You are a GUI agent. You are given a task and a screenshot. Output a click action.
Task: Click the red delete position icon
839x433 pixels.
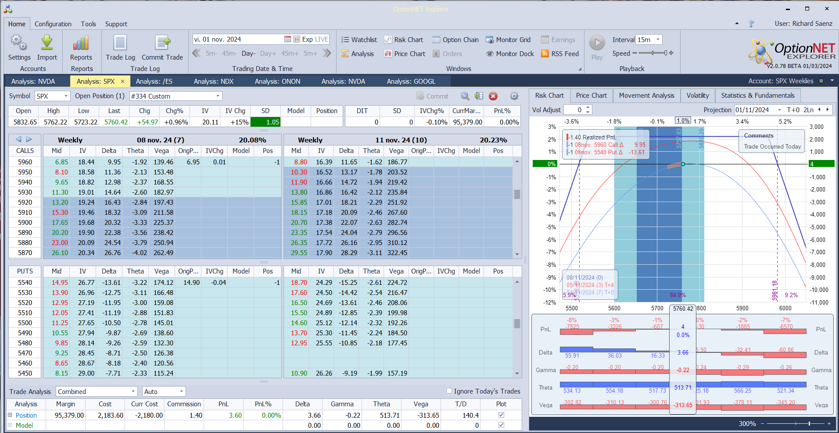click(493, 96)
